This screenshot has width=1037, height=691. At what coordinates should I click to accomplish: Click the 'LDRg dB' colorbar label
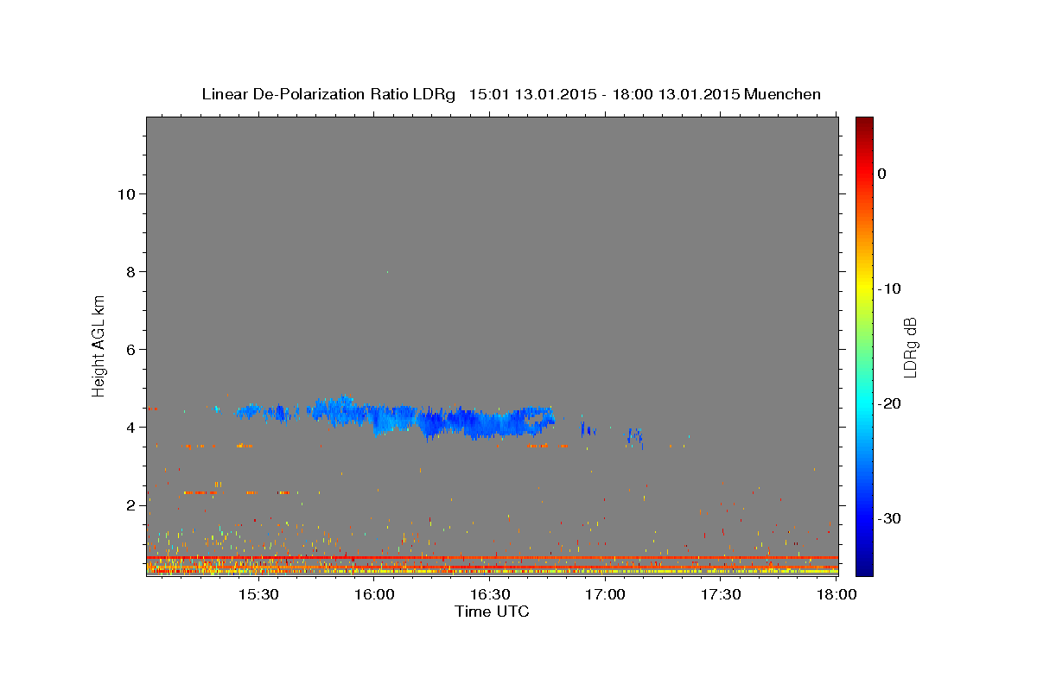[909, 346]
